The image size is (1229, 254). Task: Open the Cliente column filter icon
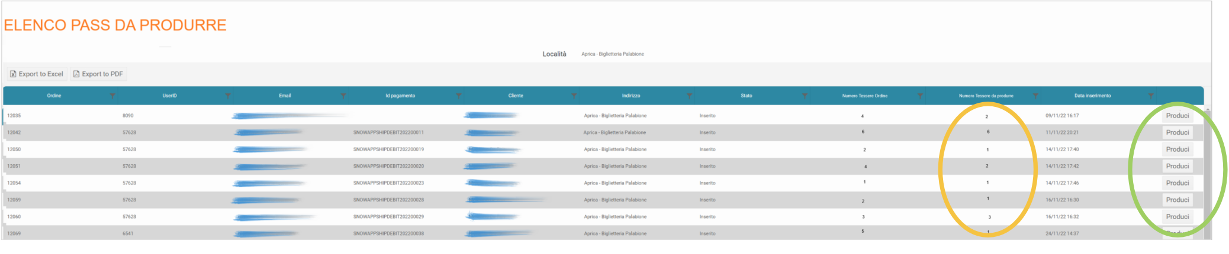pos(574,96)
